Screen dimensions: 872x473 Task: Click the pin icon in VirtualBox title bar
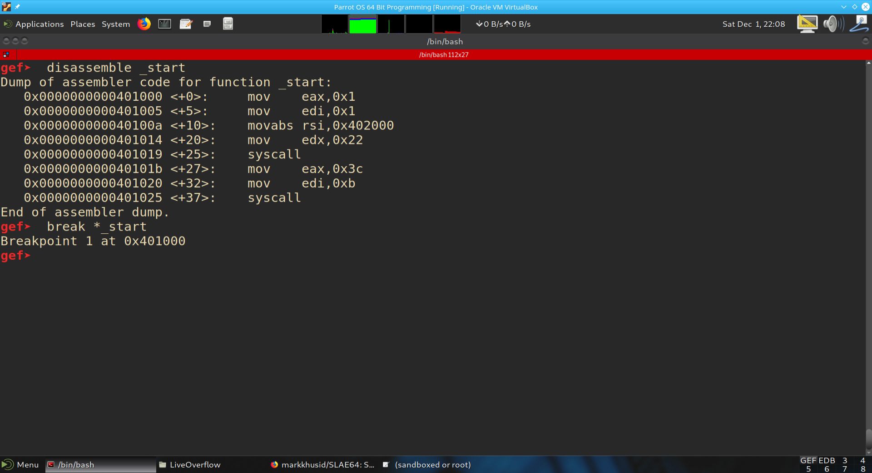17,7
